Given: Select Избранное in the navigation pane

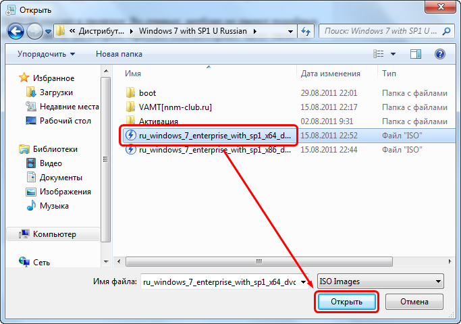Looking at the screenshot, I should [53, 78].
